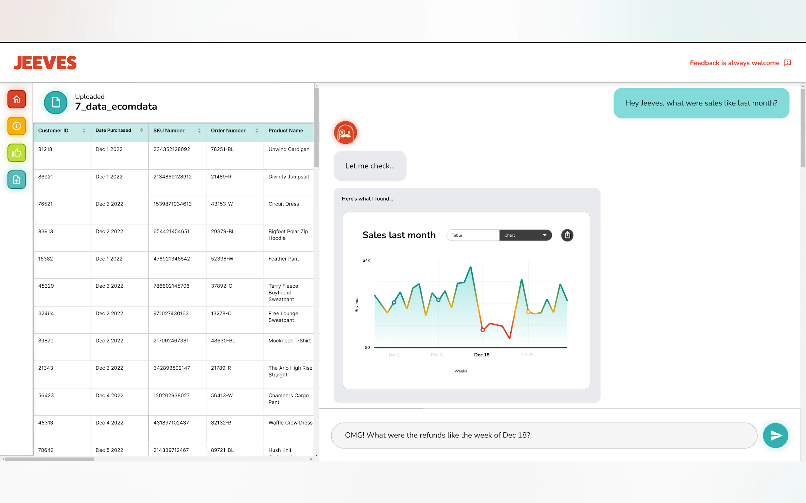This screenshot has width=806, height=503.
Task: Click the Product Name column header
Action: (x=286, y=131)
